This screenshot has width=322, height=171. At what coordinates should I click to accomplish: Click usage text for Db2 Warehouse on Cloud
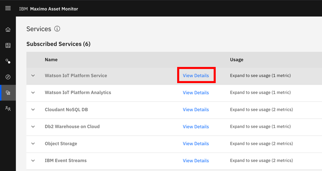tap(260, 126)
